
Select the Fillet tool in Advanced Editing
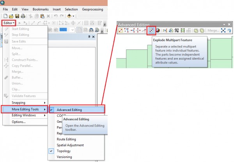pos(126,30)
